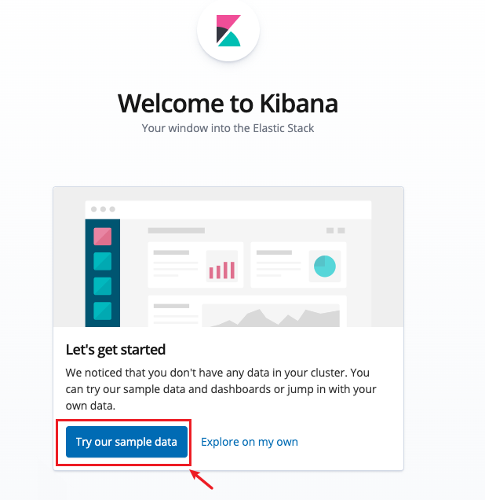Image resolution: width=485 pixels, height=500 pixels.
Task: Click the sample data description paragraph
Action: click(221, 389)
